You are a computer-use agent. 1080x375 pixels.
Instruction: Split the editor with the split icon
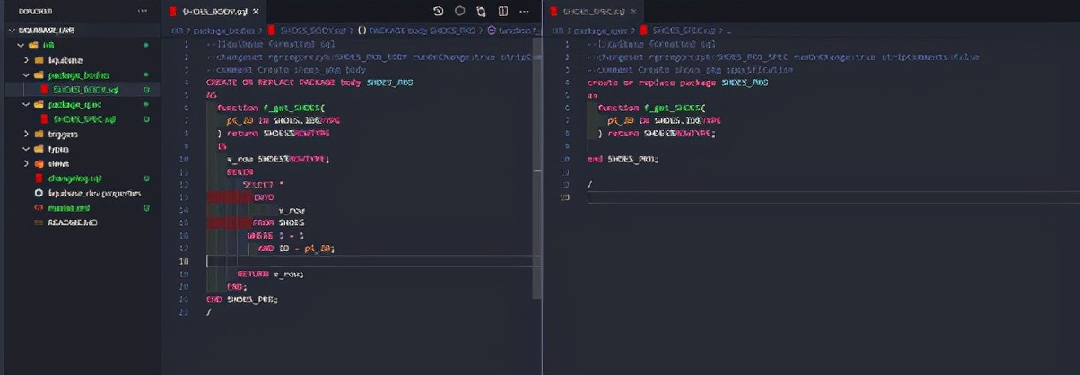click(502, 11)
